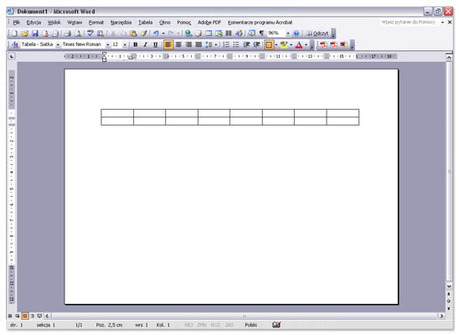Viewport: 459px width, 335px height.
Task: Click the Odczyt reading button
Action: (317, 33)
